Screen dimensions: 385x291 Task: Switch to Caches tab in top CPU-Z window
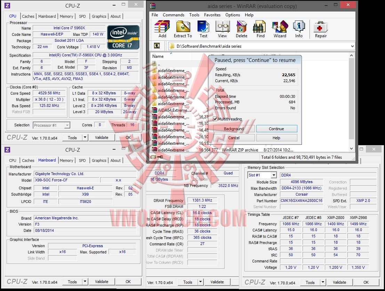pos(28,16)
